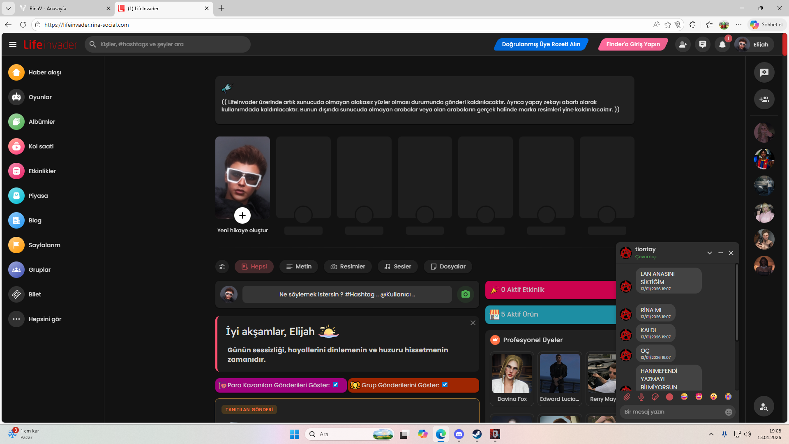The width and height of the screenshot is (789, 444).
Task: Click the microphone icon in tiontay chat
Action: click(x=641, y=397)
